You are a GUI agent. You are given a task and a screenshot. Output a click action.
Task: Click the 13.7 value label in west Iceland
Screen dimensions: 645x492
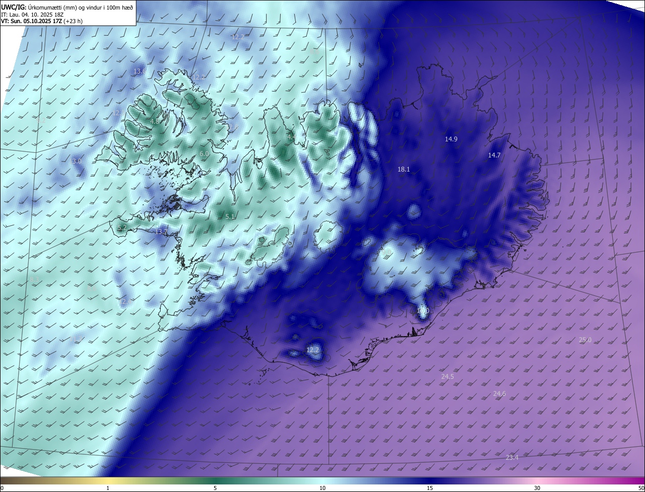pyautogui.click(x=161, y=231)
